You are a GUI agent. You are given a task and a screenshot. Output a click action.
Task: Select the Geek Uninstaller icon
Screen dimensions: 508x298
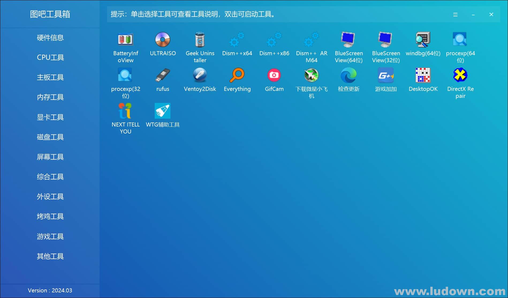click(x=200, y=39)
